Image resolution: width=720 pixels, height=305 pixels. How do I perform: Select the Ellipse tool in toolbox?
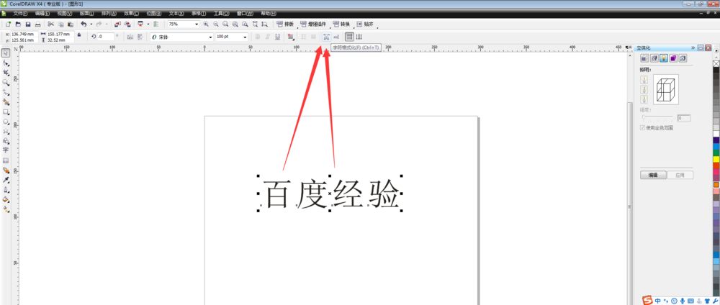pyautogui.click(x=6, y=121)
